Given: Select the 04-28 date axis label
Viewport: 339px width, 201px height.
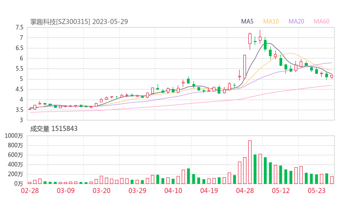Looking at the screenshot, I should pos(245,190).
